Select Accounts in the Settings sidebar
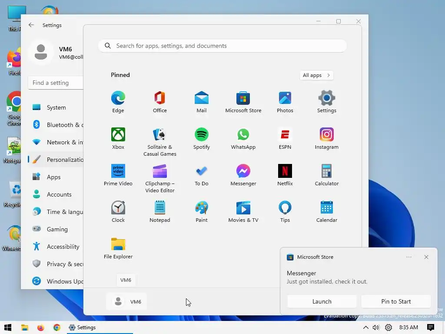 56,194
